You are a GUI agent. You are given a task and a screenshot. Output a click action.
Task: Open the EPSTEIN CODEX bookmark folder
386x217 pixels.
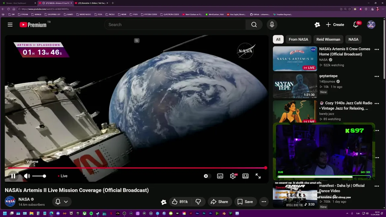(149, 14)
